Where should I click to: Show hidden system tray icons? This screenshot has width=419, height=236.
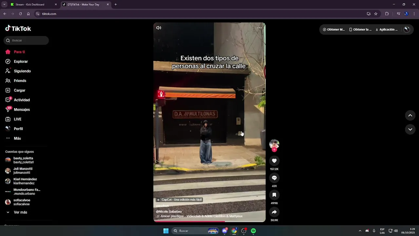tap(360, 231)
